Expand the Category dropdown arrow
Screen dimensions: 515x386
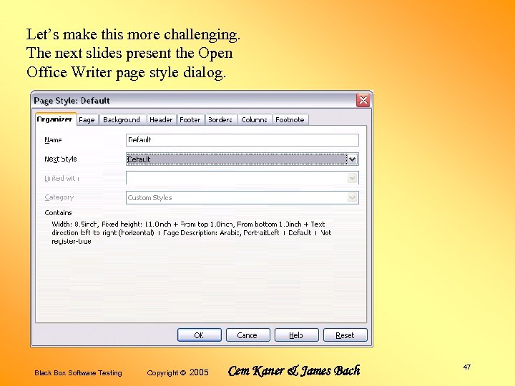[x=353, y=197]
